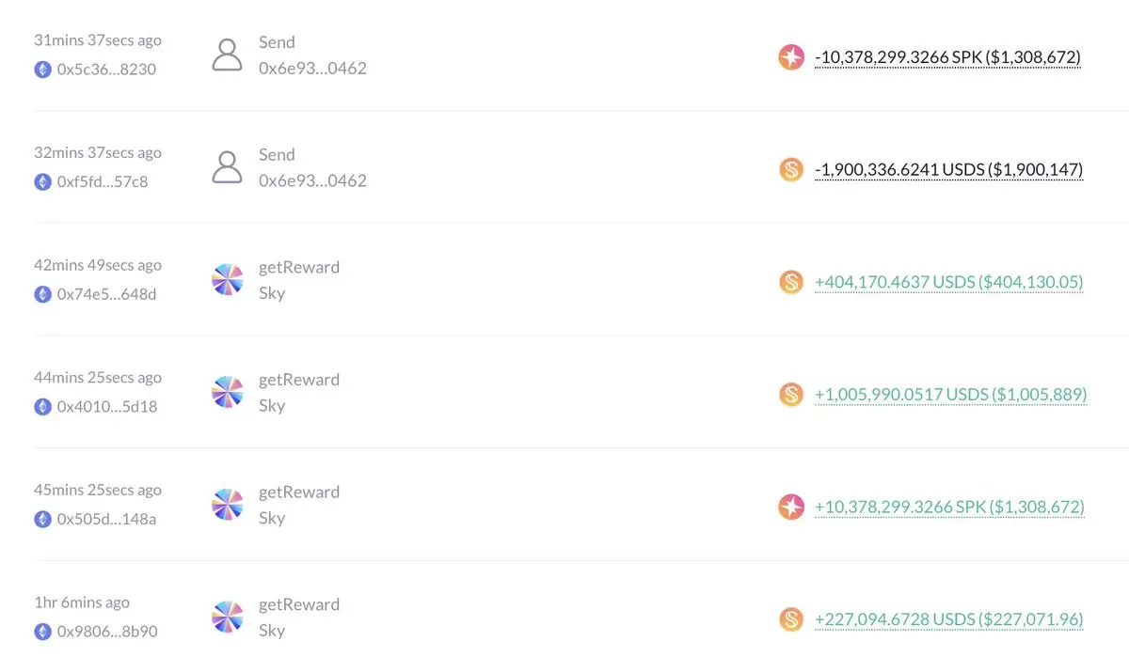1129x672 pixels.
Task: Click the 45mins 25secs ago timestamp
Action: [x=98, y=491]
